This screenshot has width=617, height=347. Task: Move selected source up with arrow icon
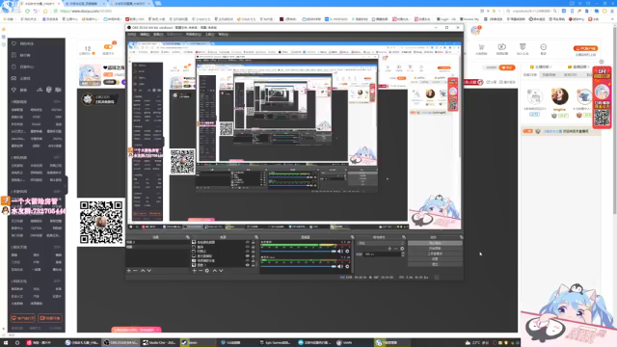click(214, 271)
